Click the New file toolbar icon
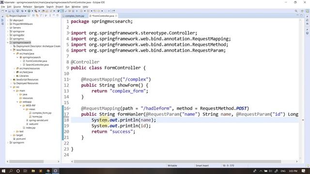 pyautogui.click(x=2, y=11)
